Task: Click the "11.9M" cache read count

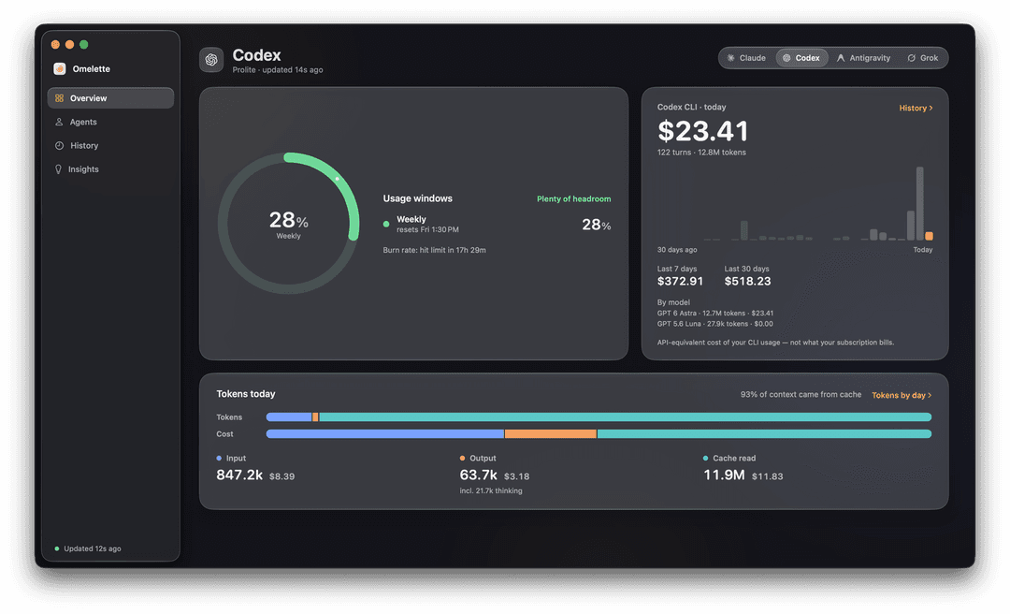Action: [724, 475]
